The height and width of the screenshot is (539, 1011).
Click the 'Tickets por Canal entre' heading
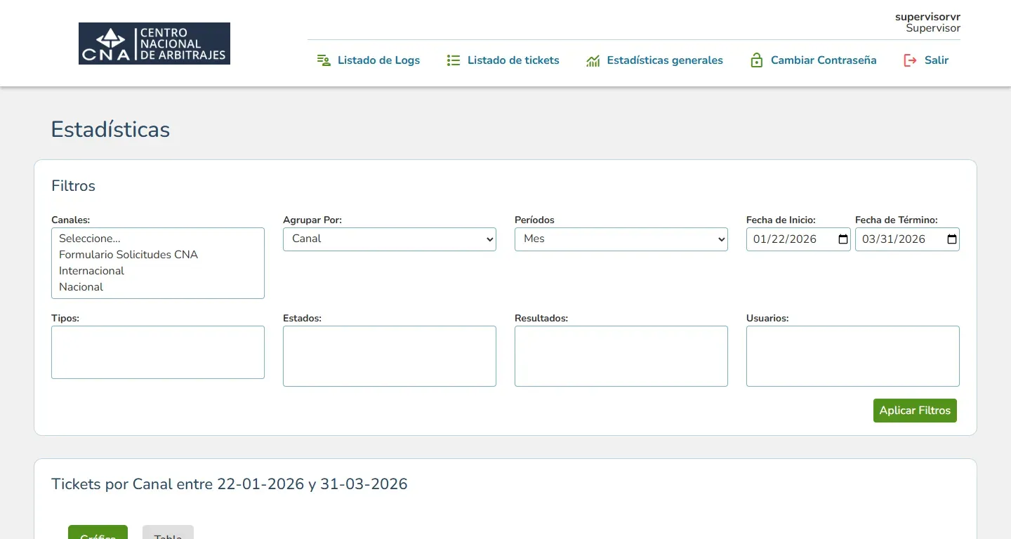pyautogui.click(x=230, y=484)
